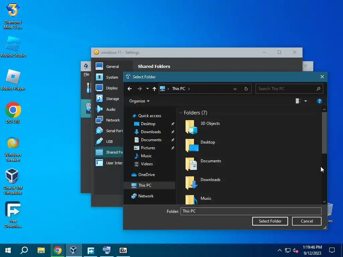Open Free Download Manager desktop shortcut
Viewport: 343px width, 257px height.
pos(13,215)
